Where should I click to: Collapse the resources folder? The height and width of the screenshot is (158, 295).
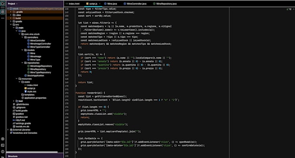pyautogui.click(x=16, y=79)
